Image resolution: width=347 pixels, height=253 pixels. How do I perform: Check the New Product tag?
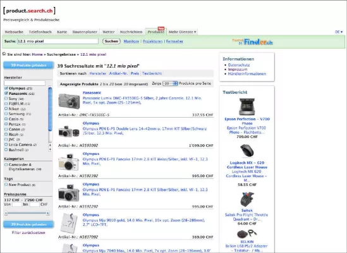click(6, 185)
